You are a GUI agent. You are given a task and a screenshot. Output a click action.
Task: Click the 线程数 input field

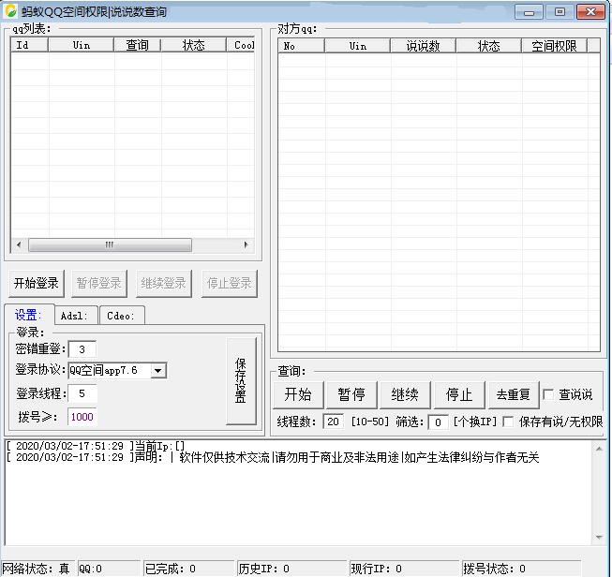pyautogui.click(x=333, y=422)
